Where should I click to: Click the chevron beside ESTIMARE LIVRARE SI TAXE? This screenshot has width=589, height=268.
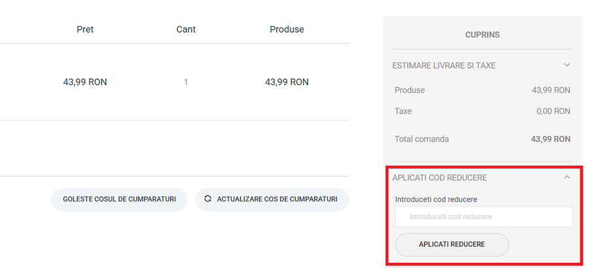(567, 65)
